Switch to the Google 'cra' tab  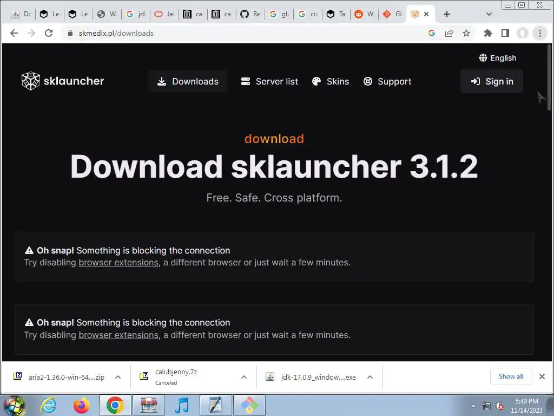(x=308, y=14)
